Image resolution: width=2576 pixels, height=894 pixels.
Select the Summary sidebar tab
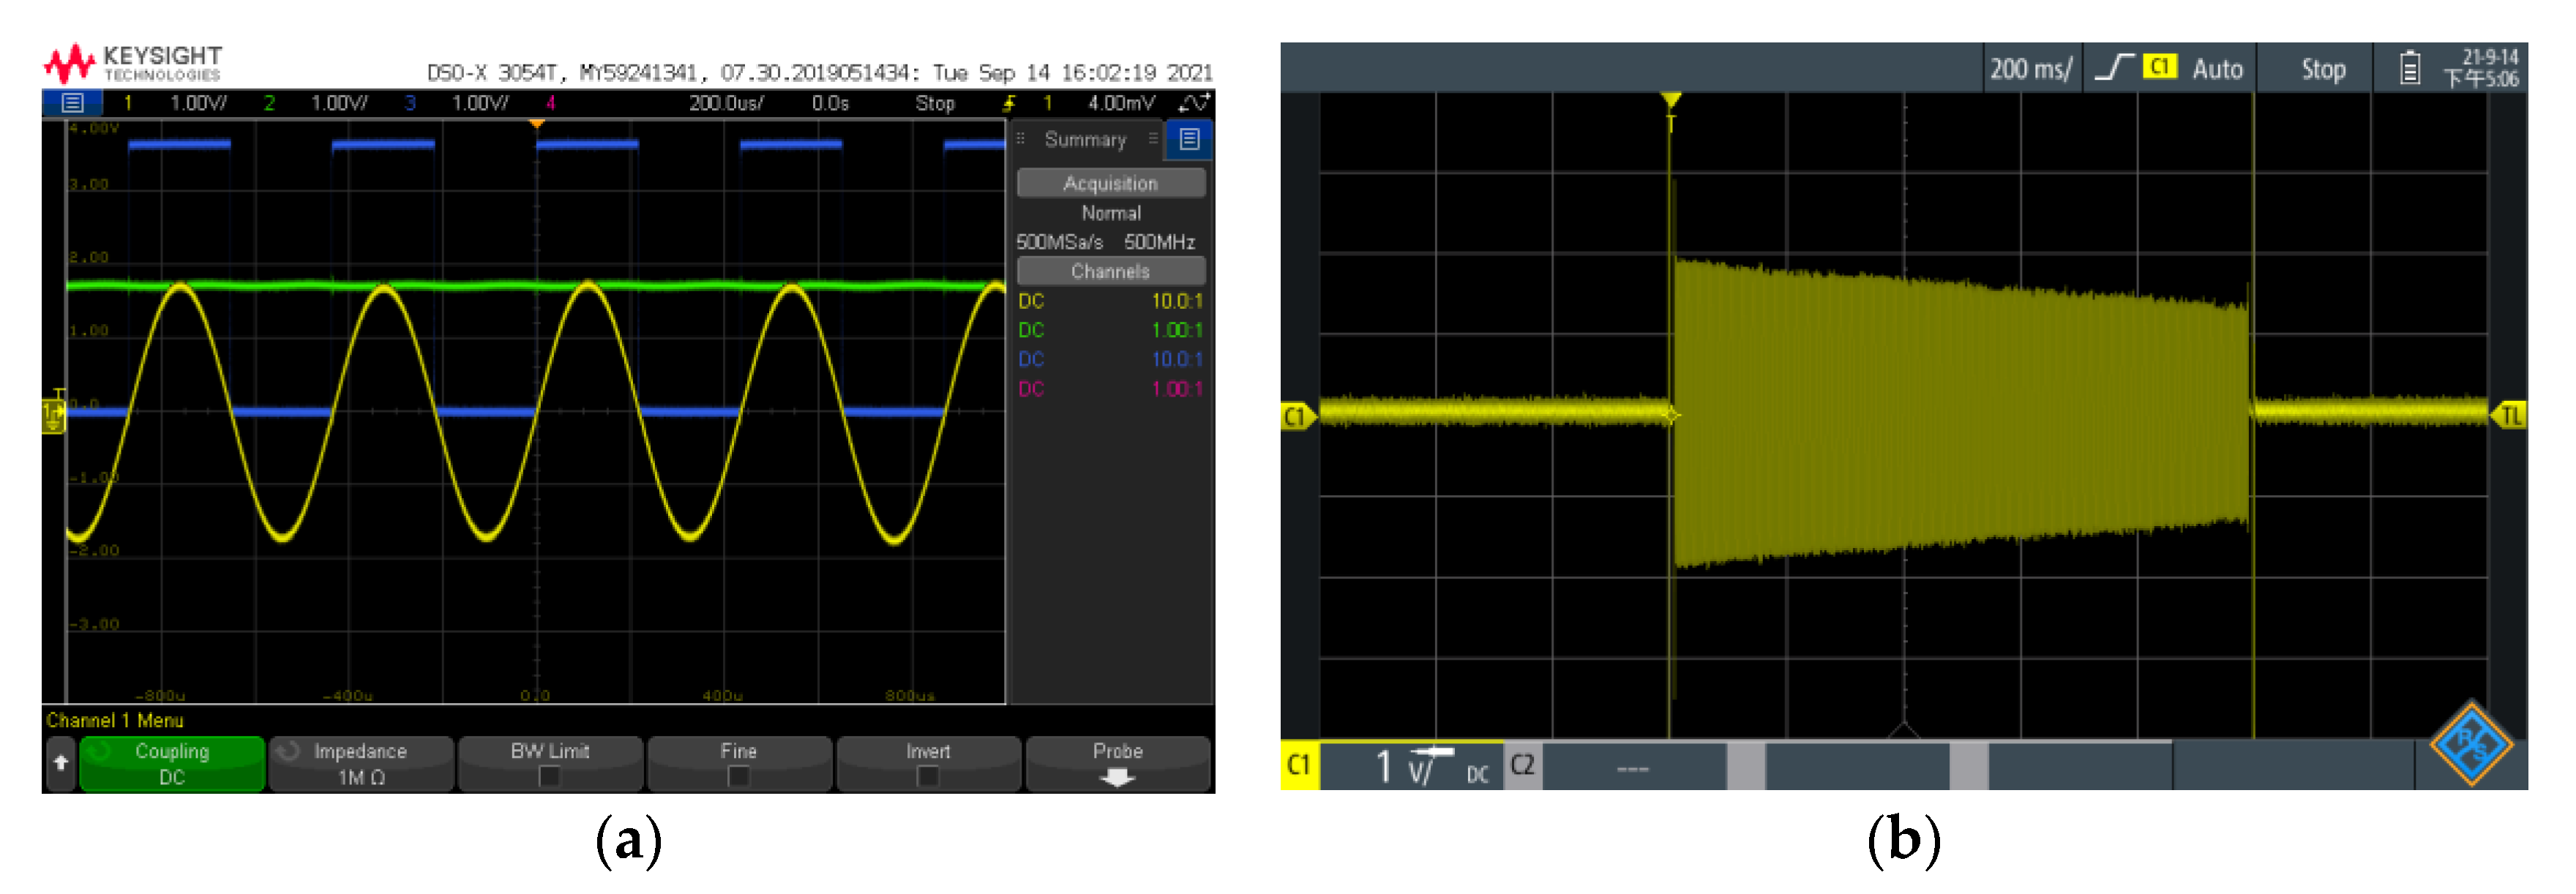[1085, 140]
